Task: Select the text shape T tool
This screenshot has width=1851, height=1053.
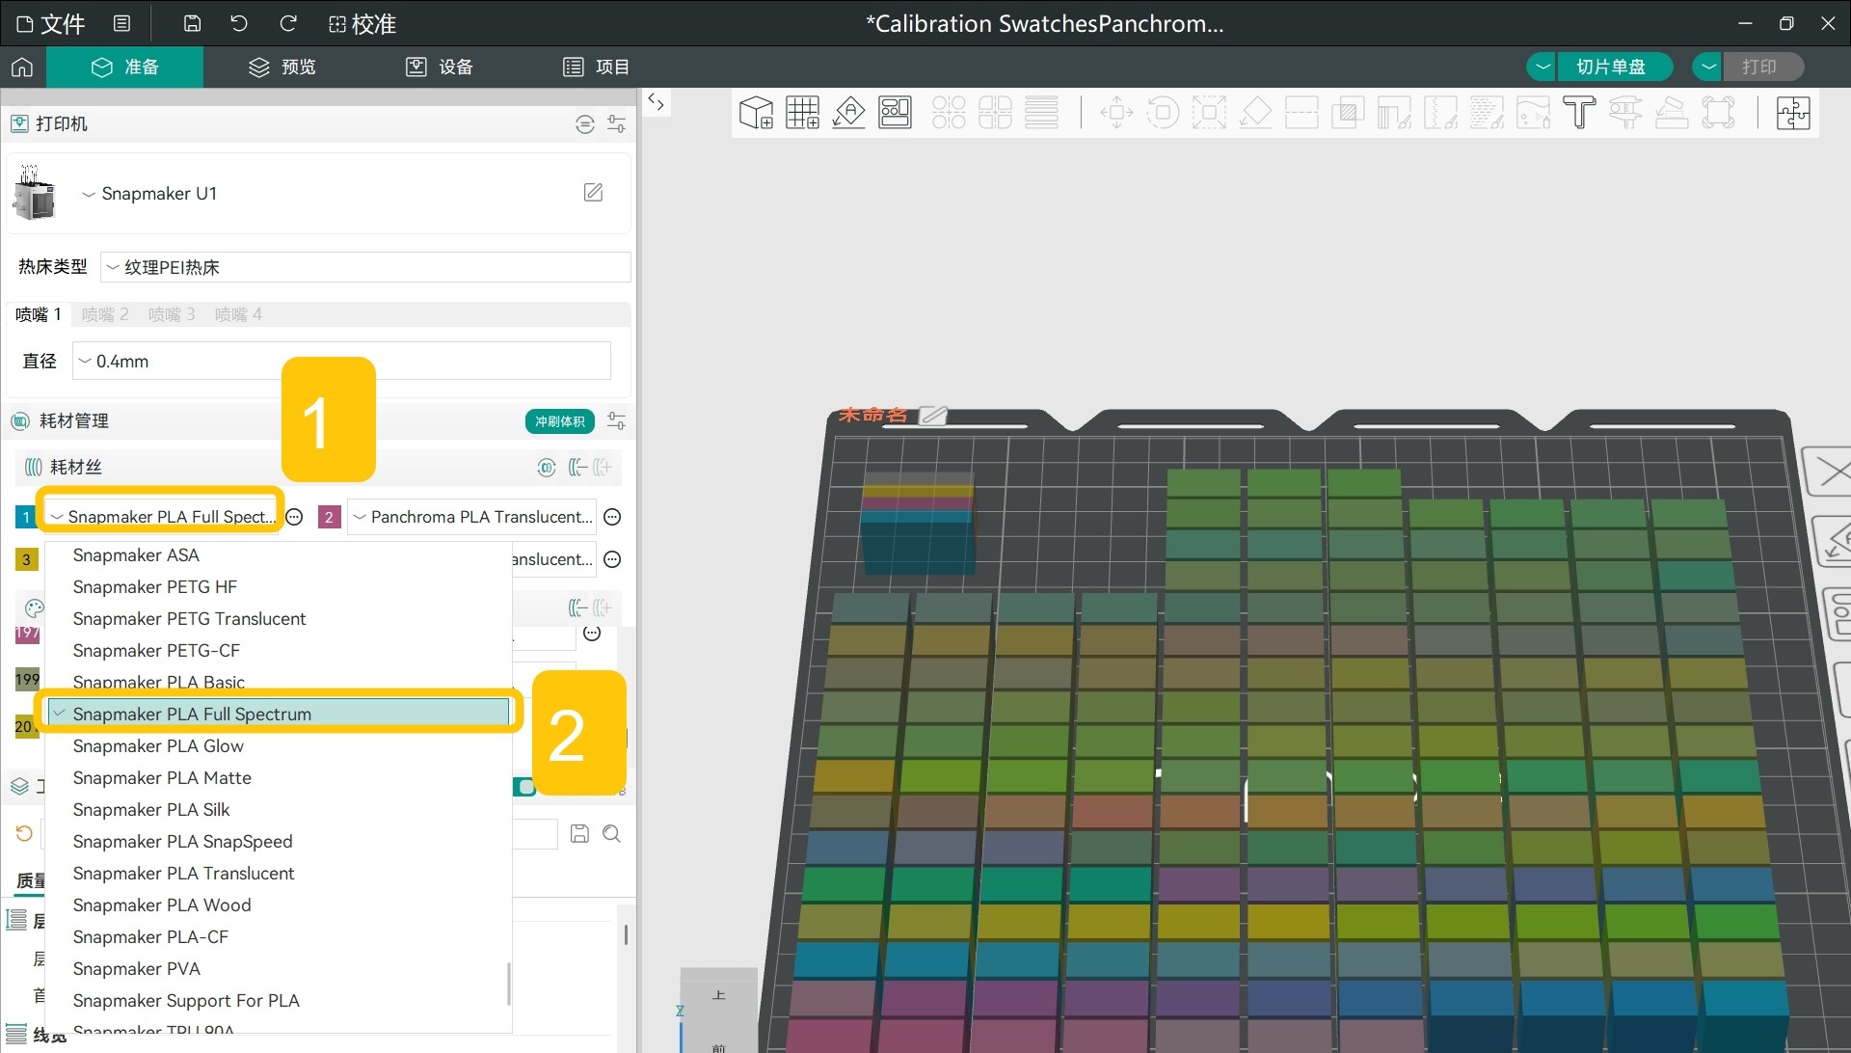Action: pos(1579,113)
